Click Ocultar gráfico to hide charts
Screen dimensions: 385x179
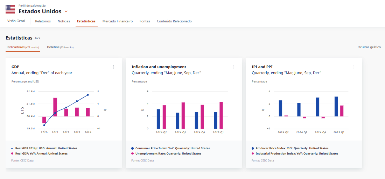pos(369,47)
